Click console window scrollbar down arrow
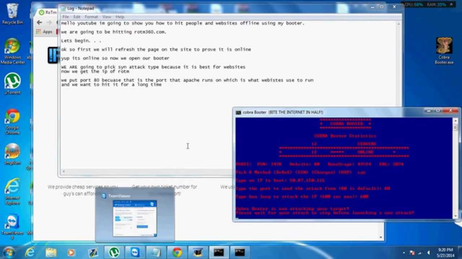Viewport: 462px width, 259px height. tap(456, 216)
